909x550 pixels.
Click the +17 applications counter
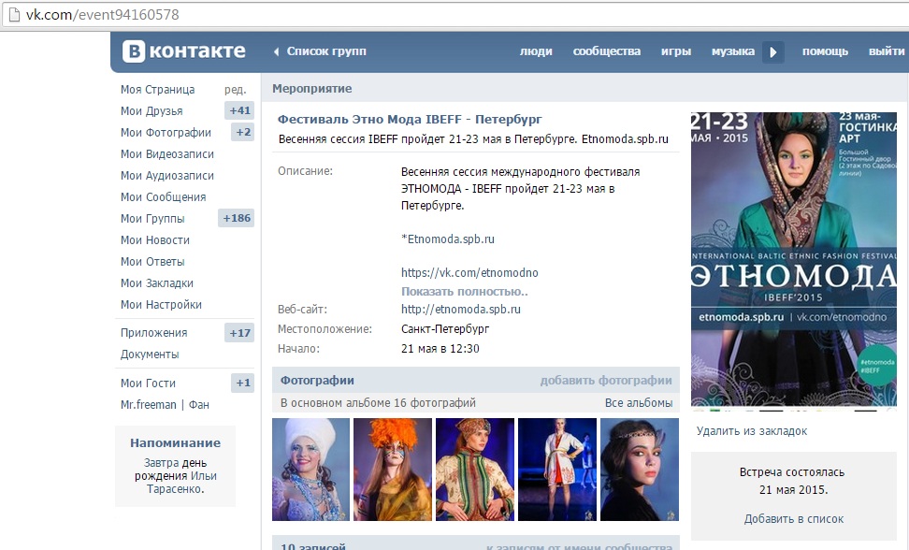tap(239, 333)
